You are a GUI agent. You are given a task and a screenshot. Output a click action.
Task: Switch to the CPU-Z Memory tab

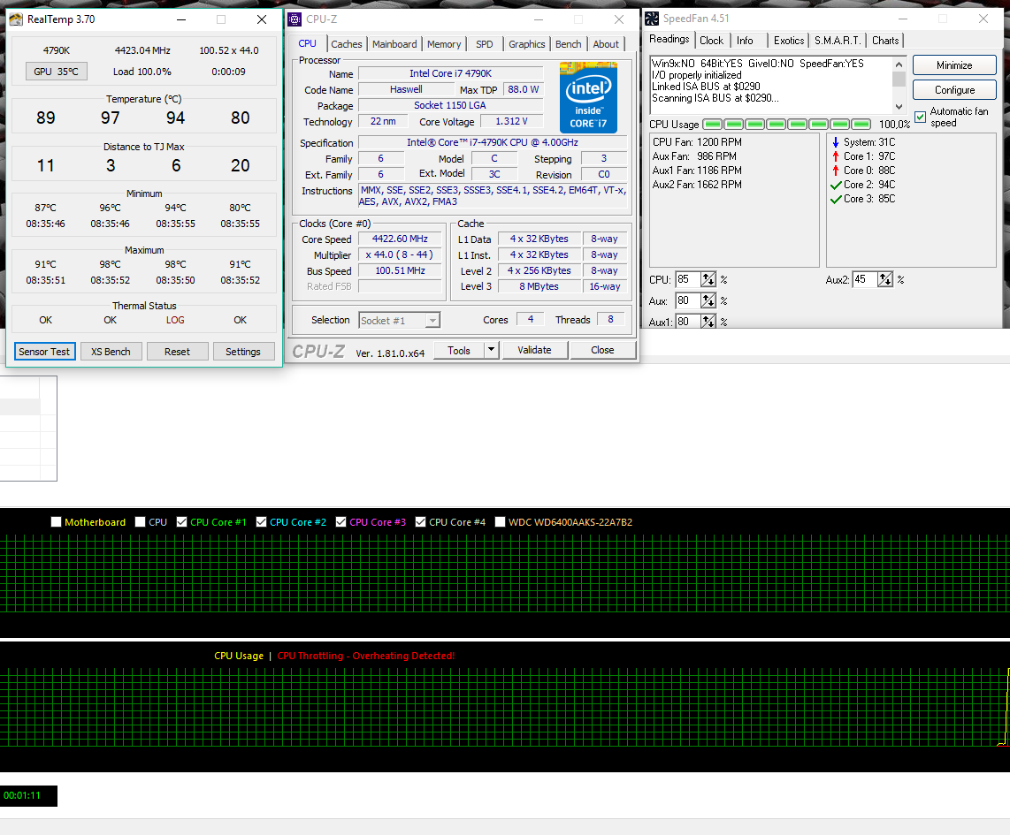point(444,44)
